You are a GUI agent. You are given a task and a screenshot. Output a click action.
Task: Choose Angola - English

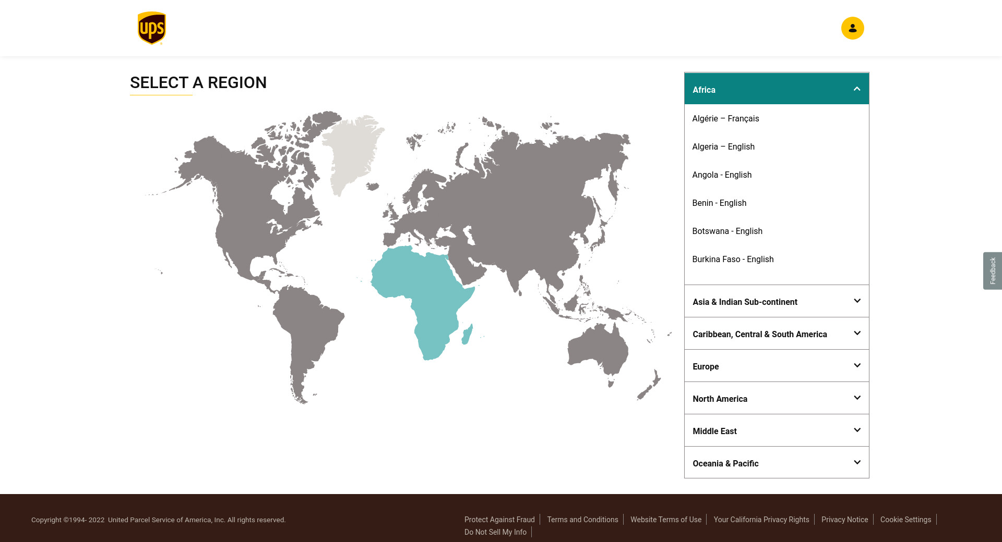722,175
